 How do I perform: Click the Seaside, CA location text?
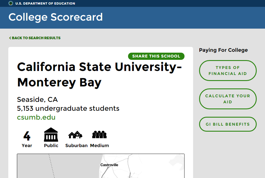(x=37, y=100)
